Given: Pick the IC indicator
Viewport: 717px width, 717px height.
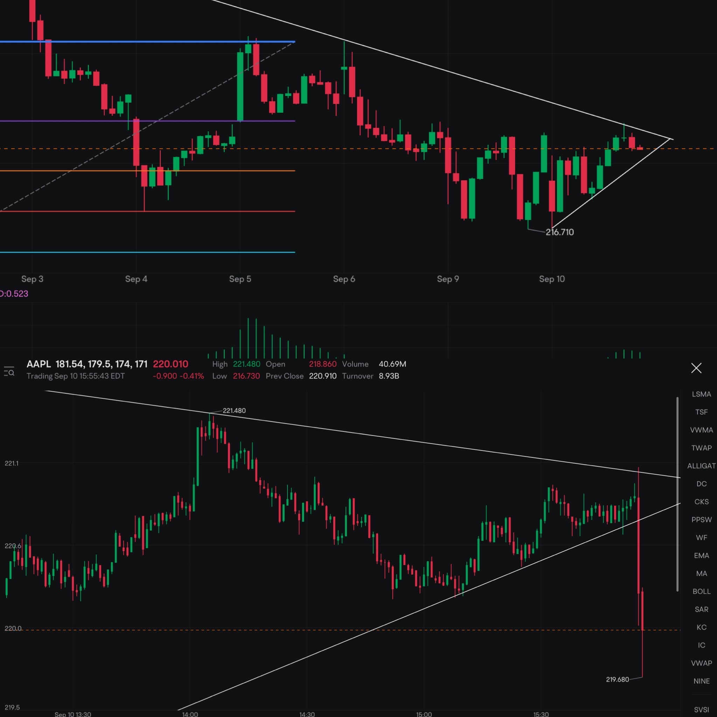Looking at the screenshot, I should (x=701, y=645).
